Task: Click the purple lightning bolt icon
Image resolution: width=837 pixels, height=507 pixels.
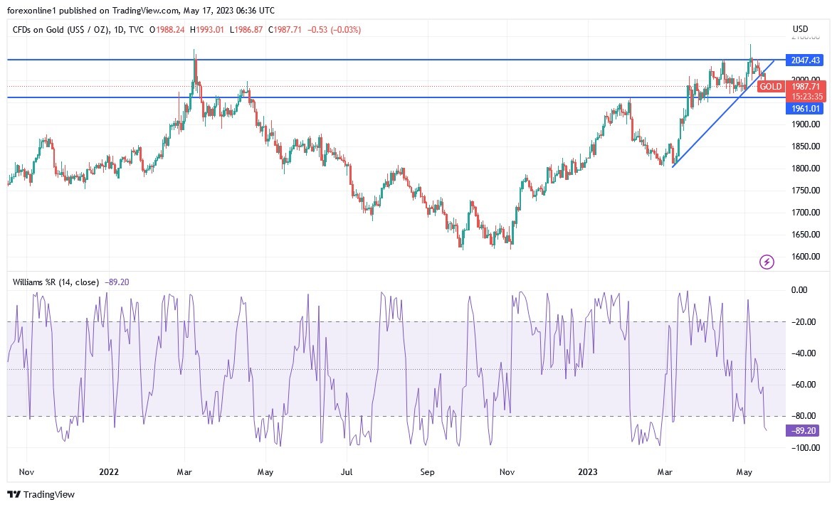Action: tap(767, 262)
